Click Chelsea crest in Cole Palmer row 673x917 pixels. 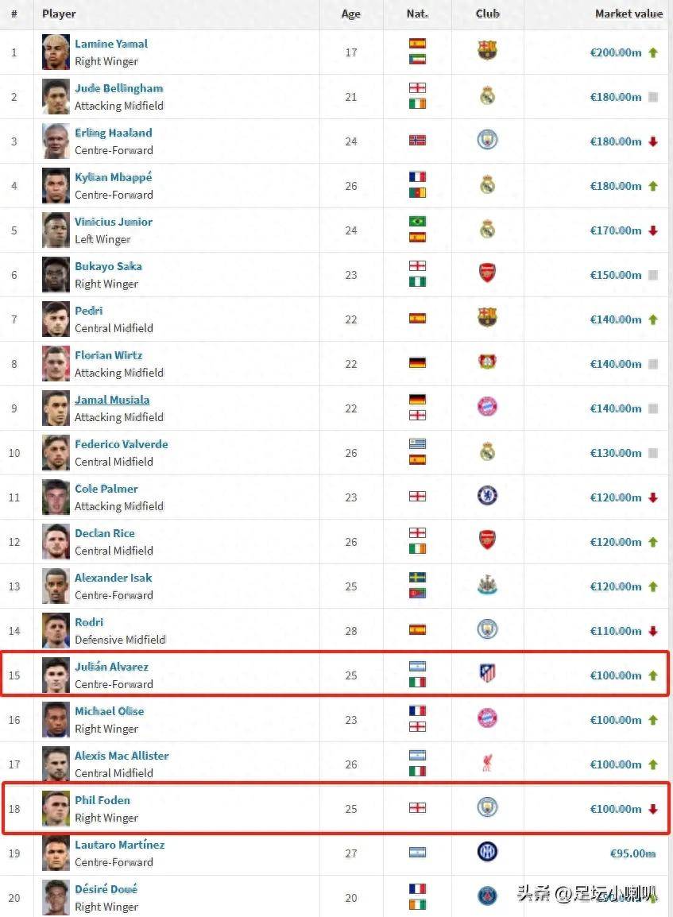[x=487, y=495]
